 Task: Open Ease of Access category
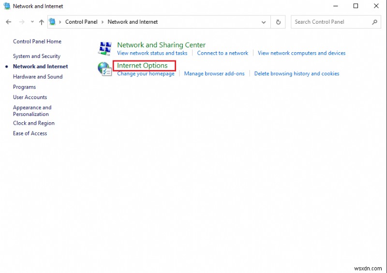coord(30,133)
